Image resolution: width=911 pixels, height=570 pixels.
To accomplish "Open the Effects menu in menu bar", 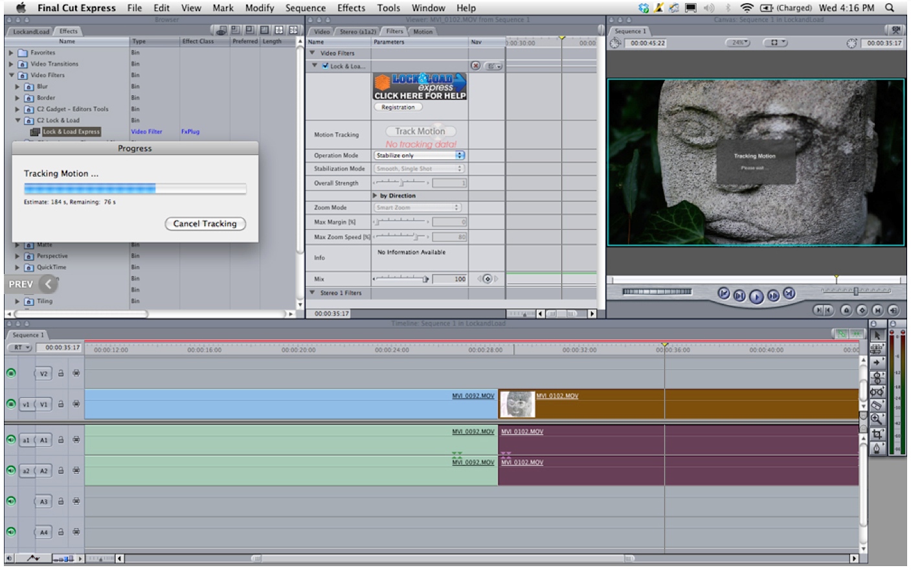I will tap(352, 8).
